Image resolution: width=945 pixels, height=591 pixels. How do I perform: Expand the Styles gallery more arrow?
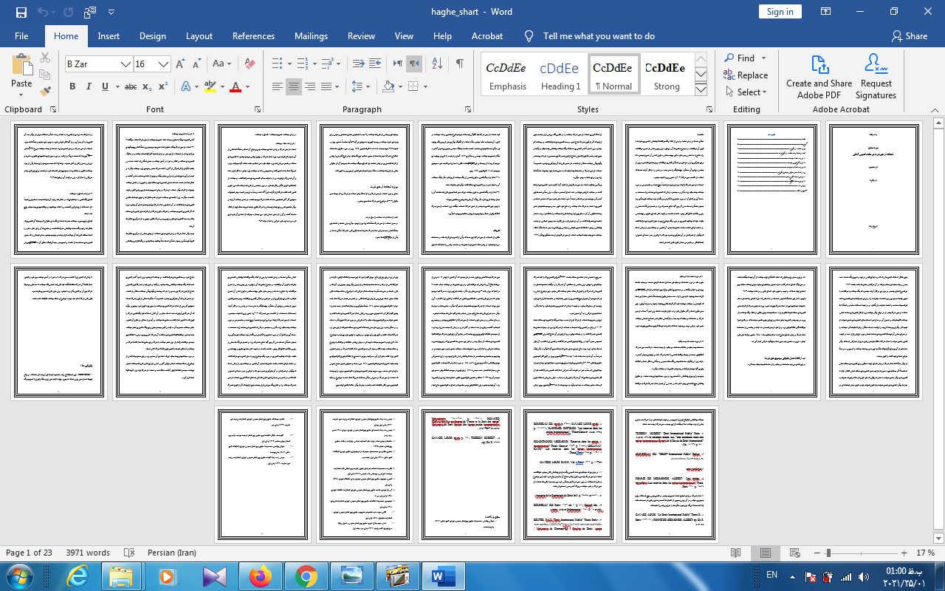[701, 90]
